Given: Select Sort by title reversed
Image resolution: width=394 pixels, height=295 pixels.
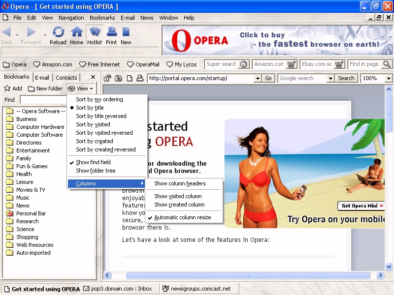Looking at the screenshot, I should 107,116.
